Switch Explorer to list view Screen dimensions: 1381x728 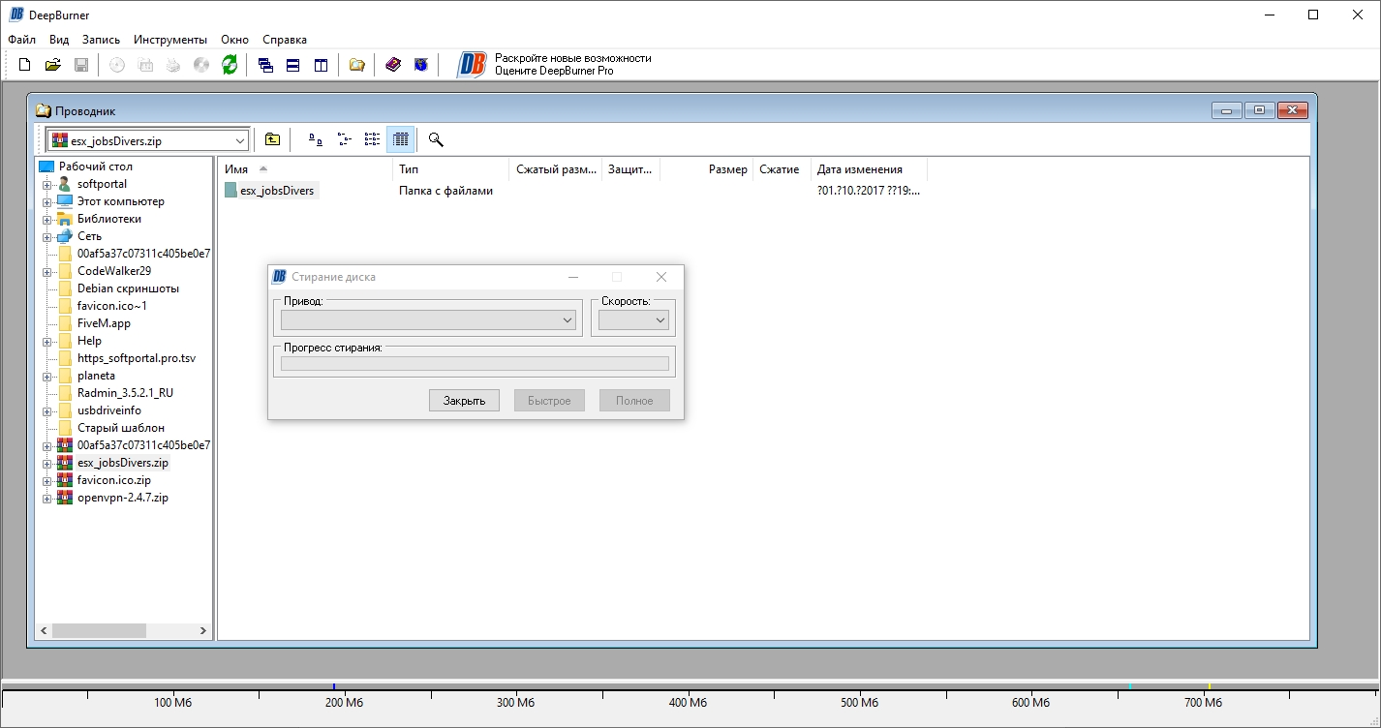[x=372, y=139]
